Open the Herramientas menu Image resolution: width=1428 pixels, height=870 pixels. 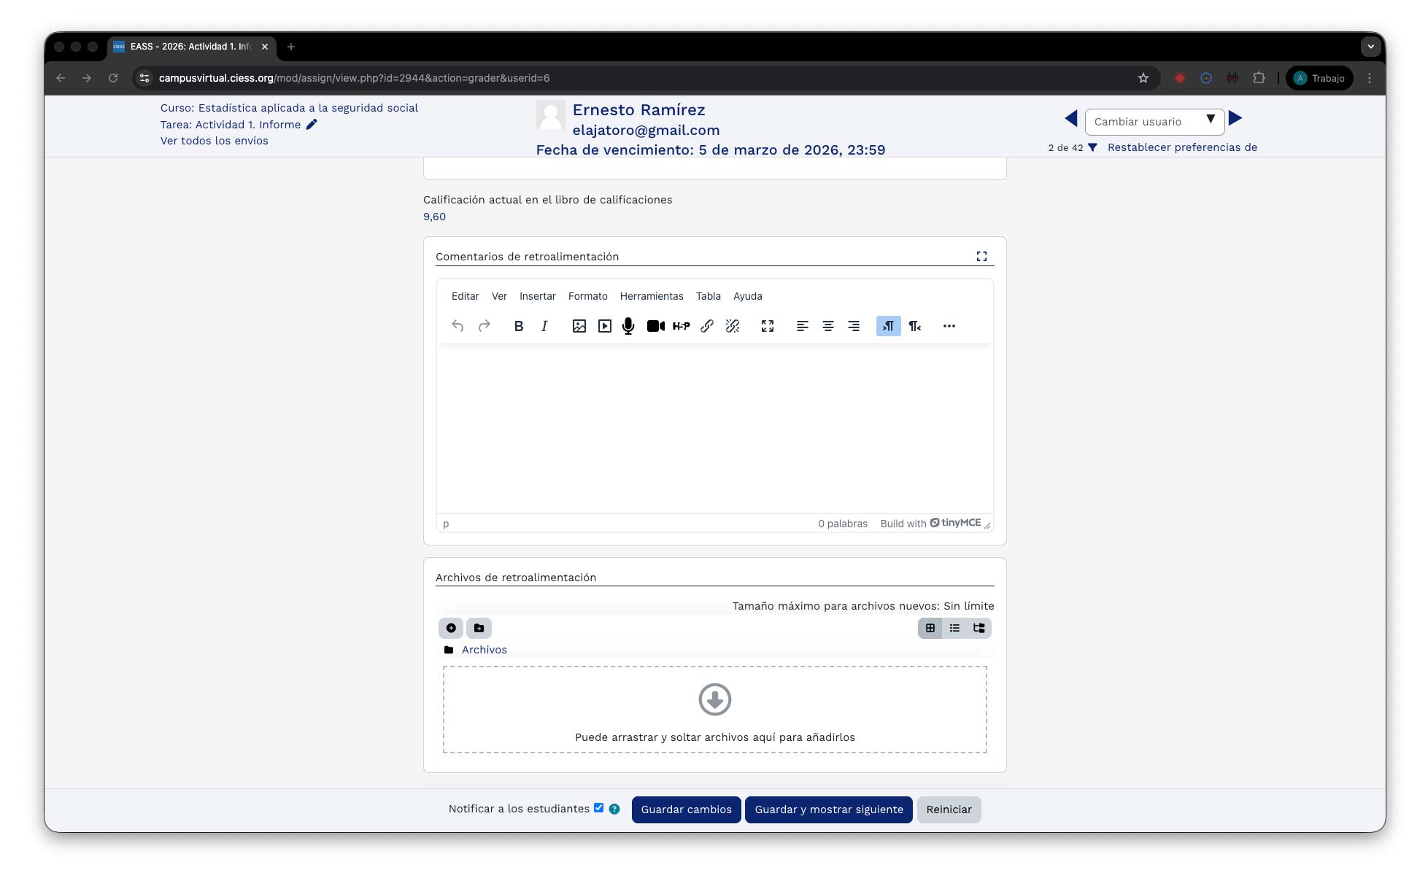tap(651, 296)
